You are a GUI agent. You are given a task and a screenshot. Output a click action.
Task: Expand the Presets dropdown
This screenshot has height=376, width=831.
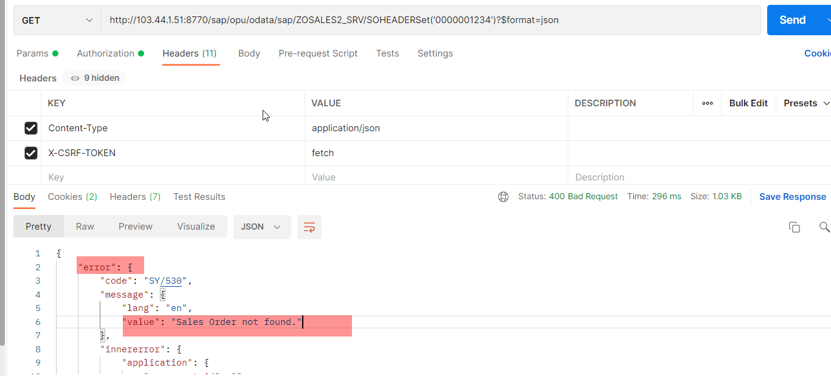tap(807, 103)
